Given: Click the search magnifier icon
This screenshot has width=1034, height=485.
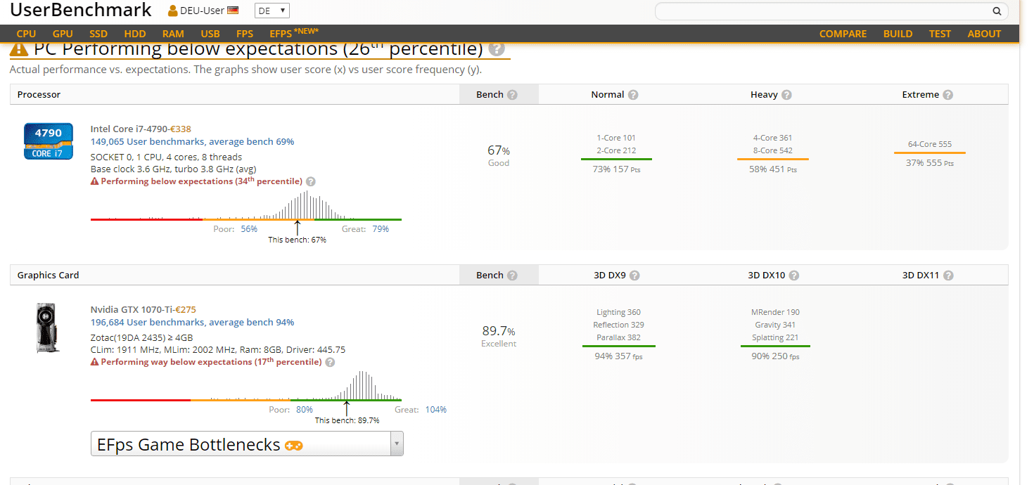Looking at the screenshot, I should [997, 11].
